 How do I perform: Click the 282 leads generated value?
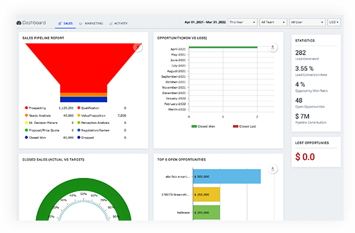(x=300, y=53)
